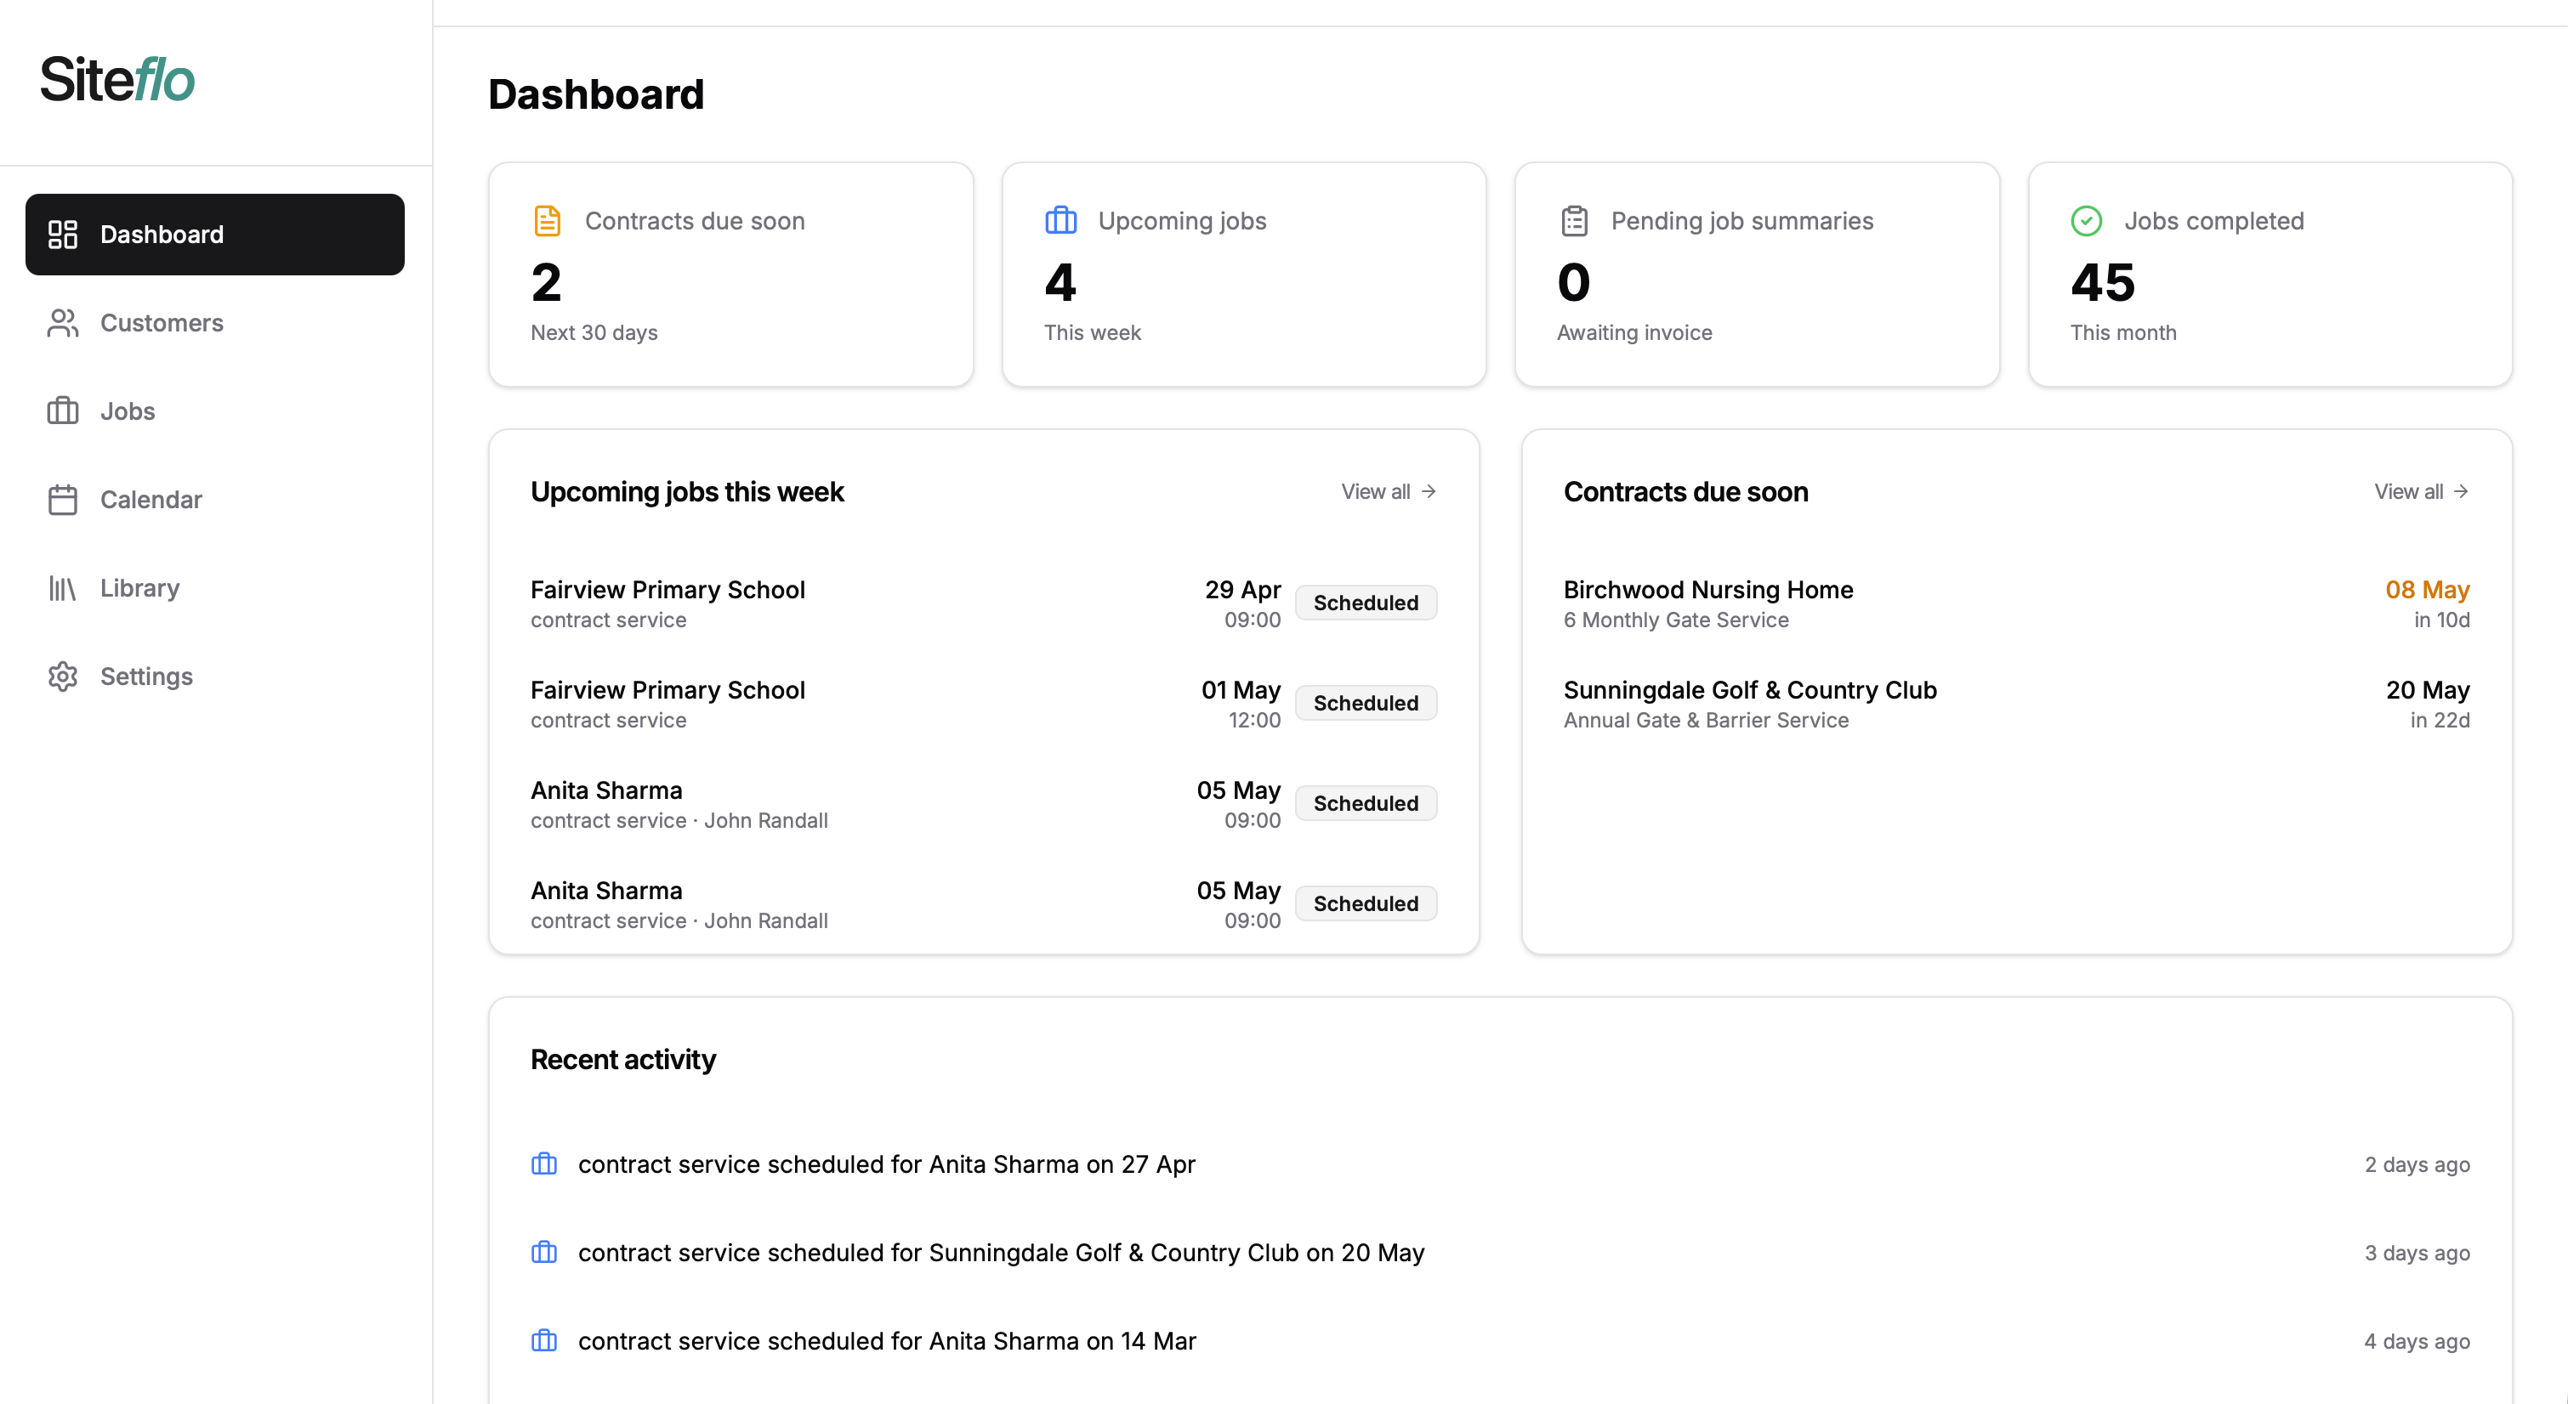Viewport: 2568px width, 1404px height.
Task: Open the Customers sidebar item
Action: click(x=215, y=323)
